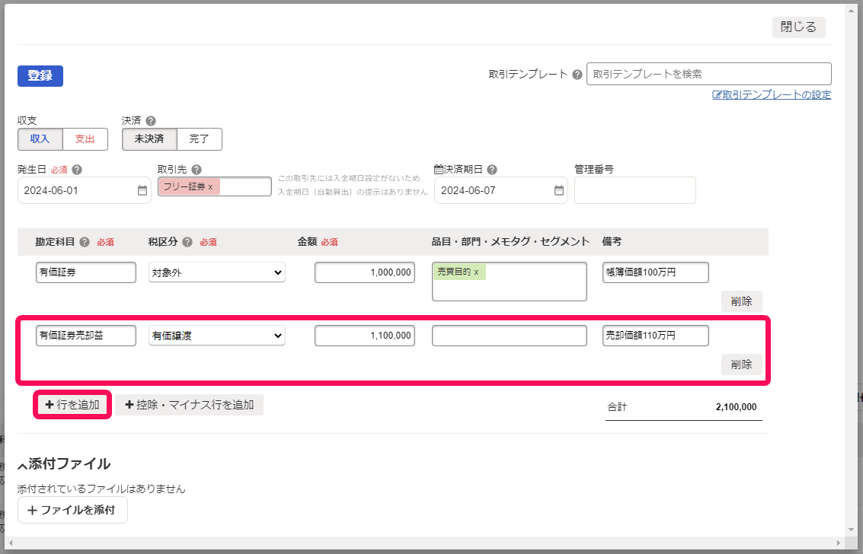863x554 pixels.
Task: Click help icon next to 取引テンプレート
Action: coord(577,75)
